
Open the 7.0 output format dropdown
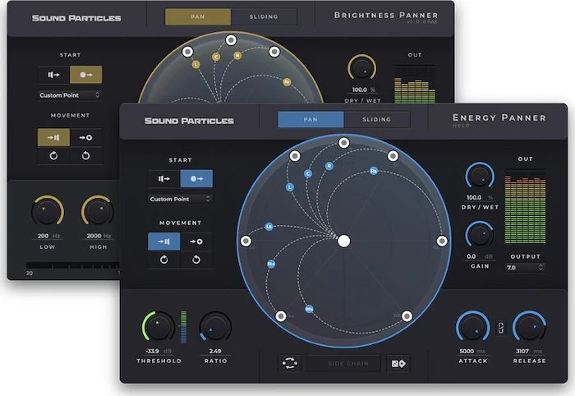(524, 268)
